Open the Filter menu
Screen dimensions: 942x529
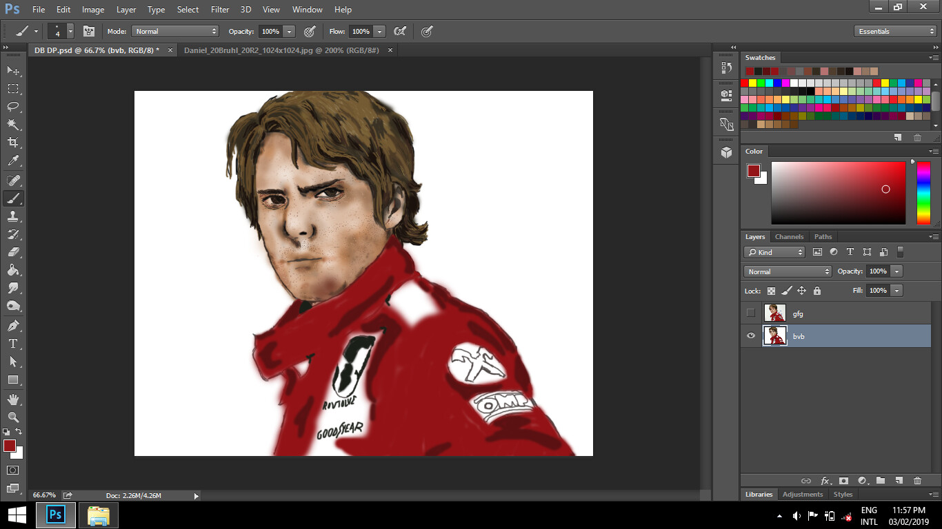tap(220, 10)
